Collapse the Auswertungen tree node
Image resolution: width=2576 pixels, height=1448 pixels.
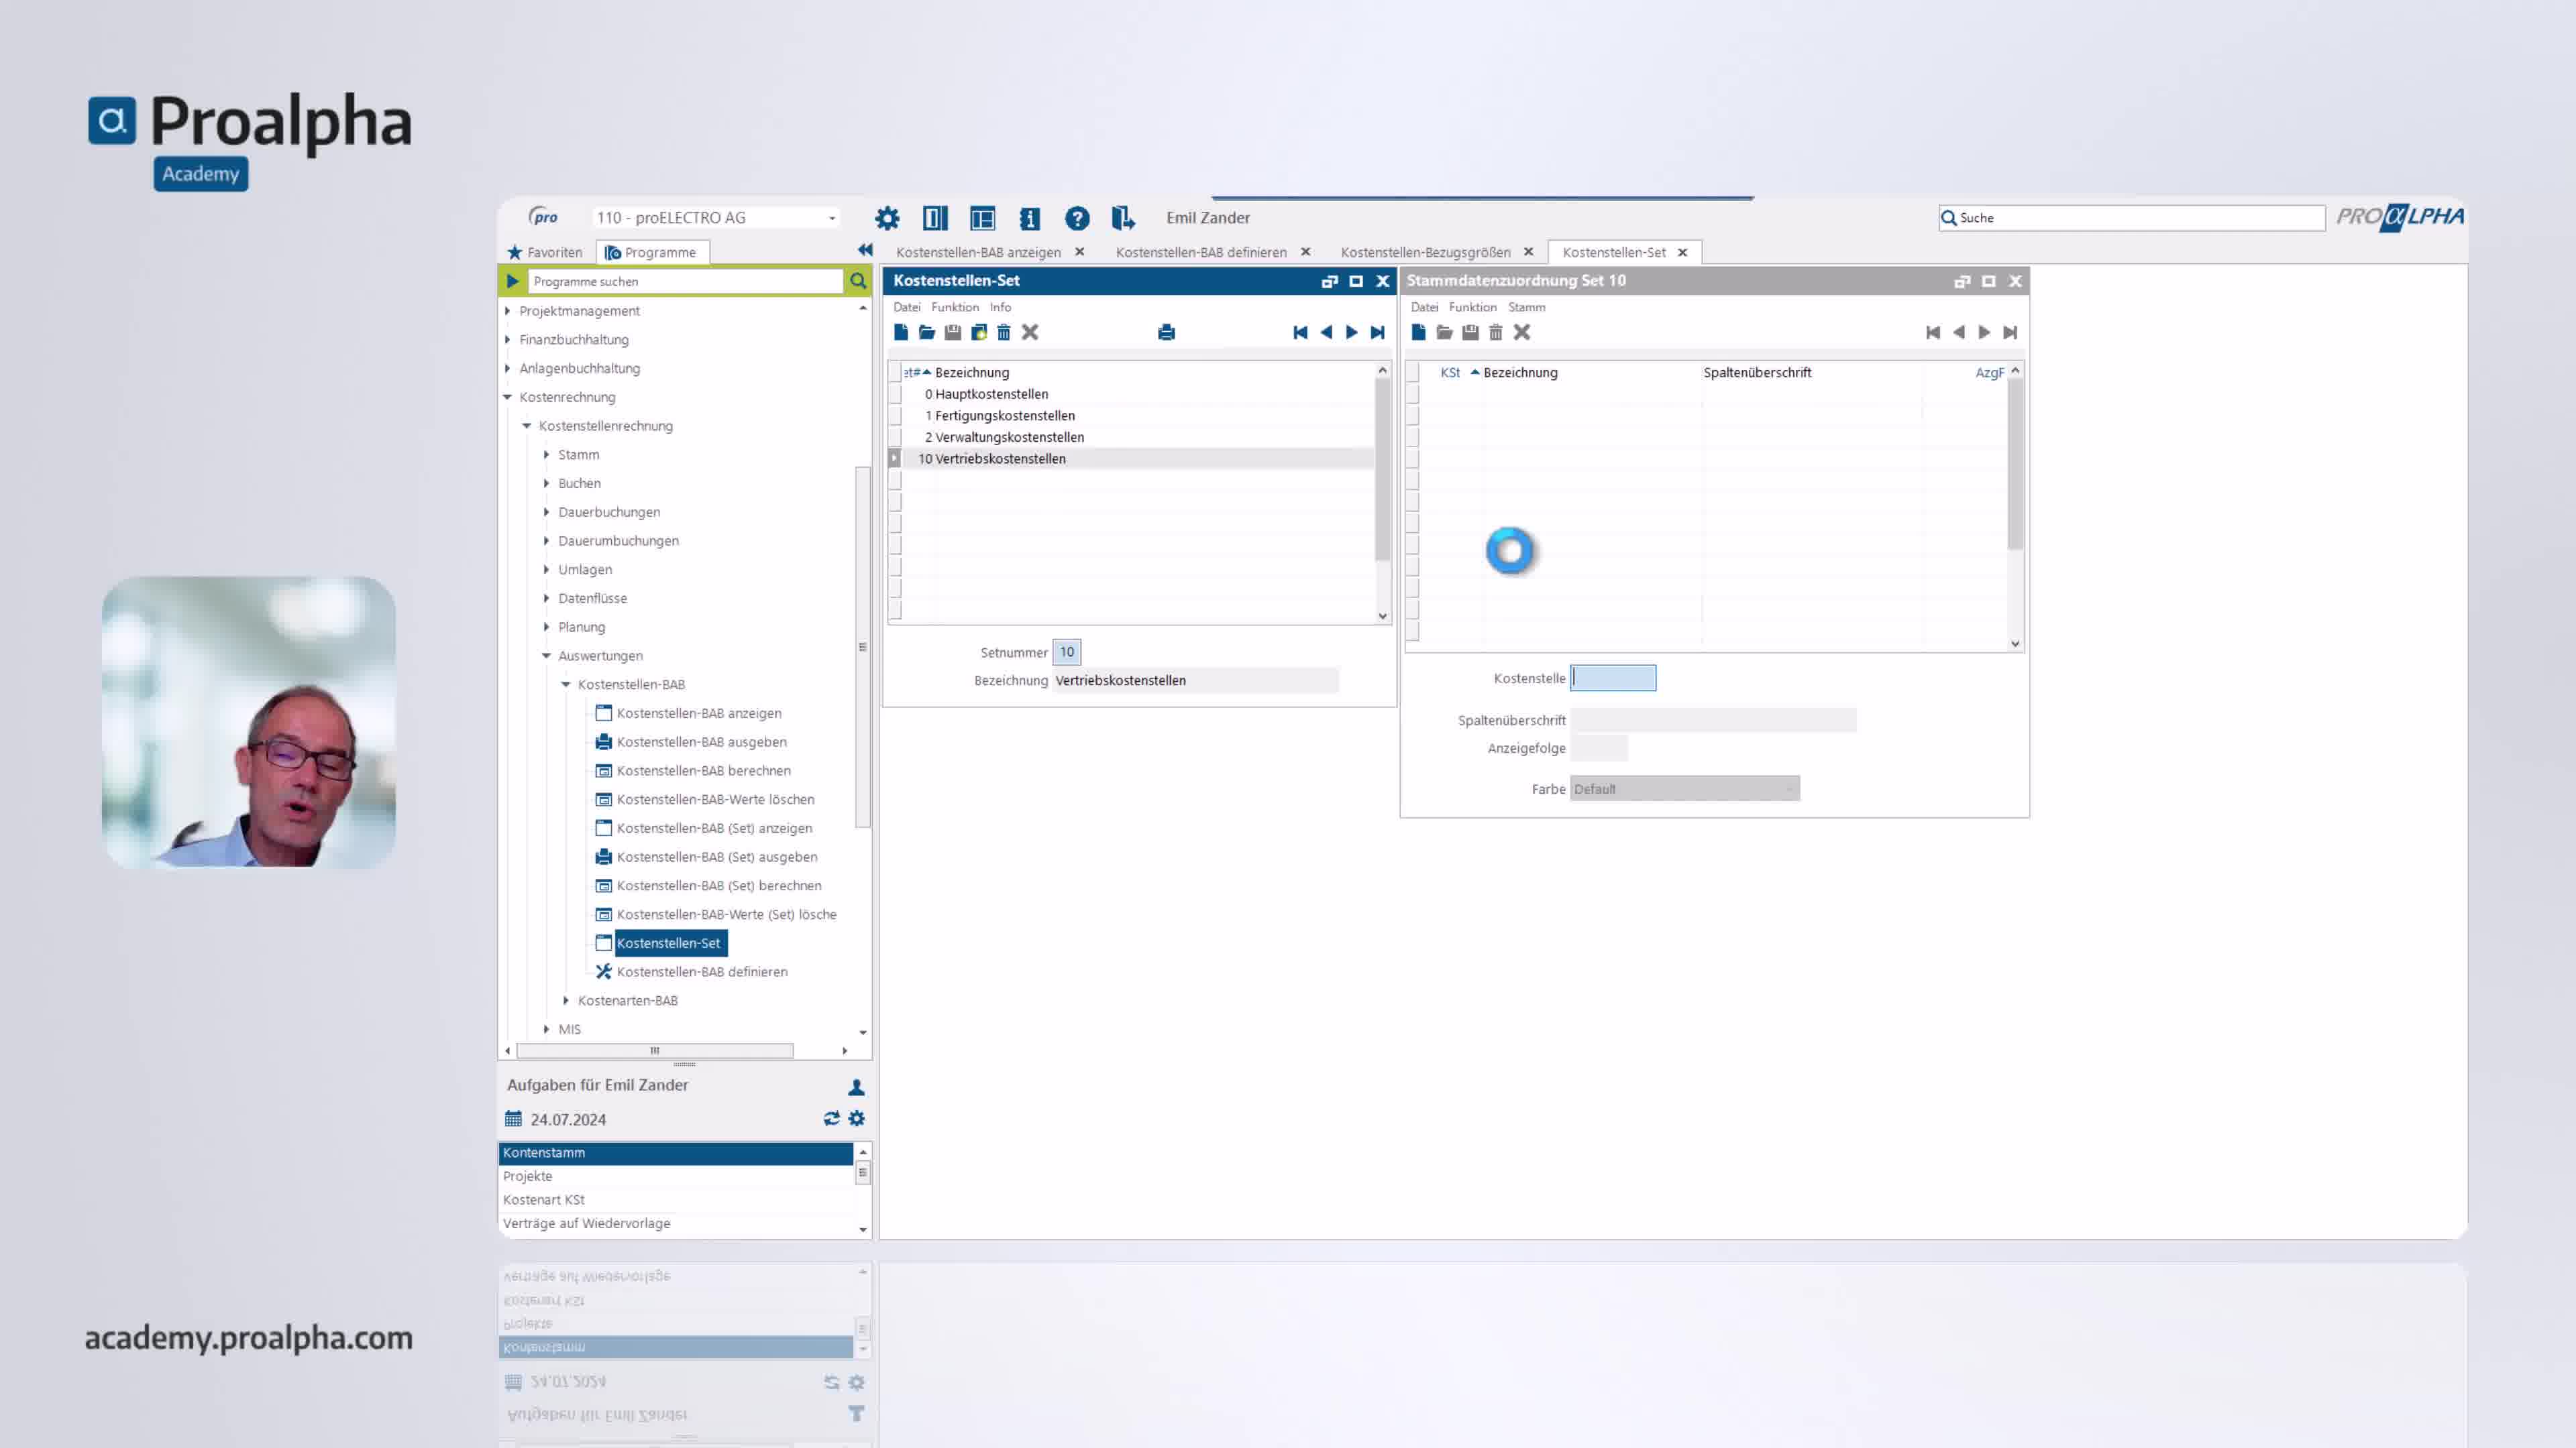click(546, 656)
